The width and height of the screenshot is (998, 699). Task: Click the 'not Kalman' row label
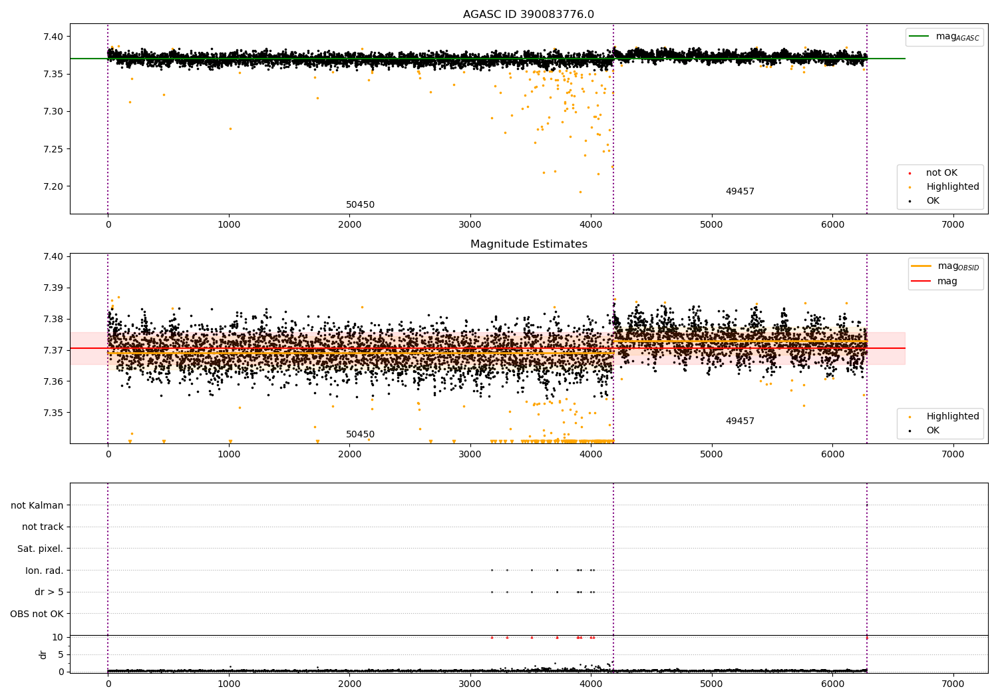pos(37,505)
